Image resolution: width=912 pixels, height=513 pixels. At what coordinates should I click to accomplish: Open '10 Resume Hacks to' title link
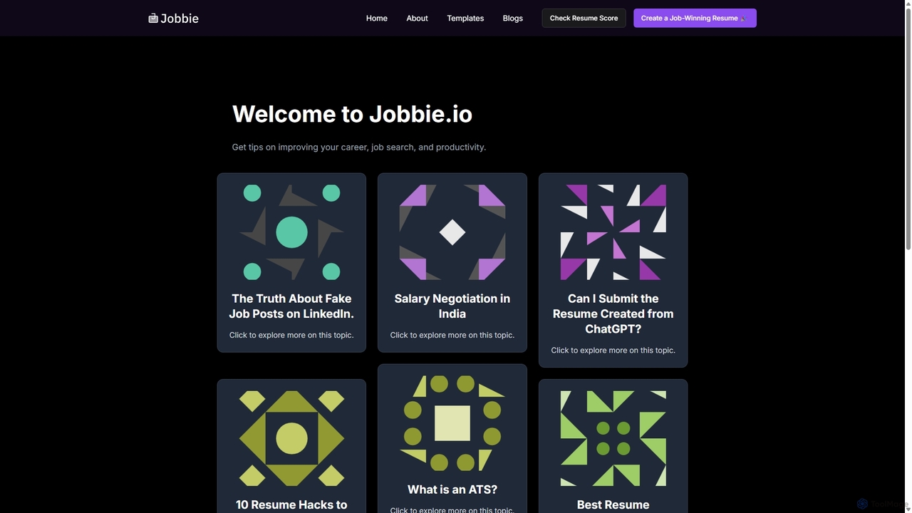291,504
